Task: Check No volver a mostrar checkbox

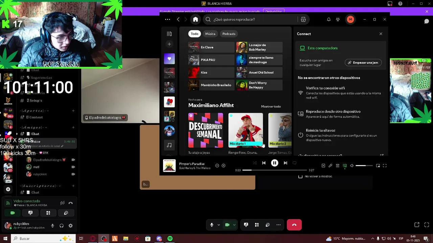Action: pos(300,176)
